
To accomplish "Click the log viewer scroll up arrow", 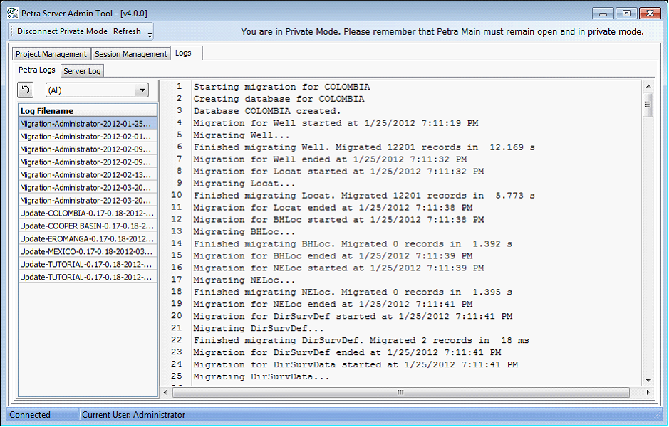I will click(648, 86).
